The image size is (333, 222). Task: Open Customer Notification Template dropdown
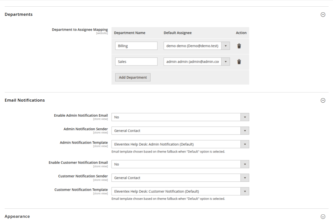pos(180,191)
